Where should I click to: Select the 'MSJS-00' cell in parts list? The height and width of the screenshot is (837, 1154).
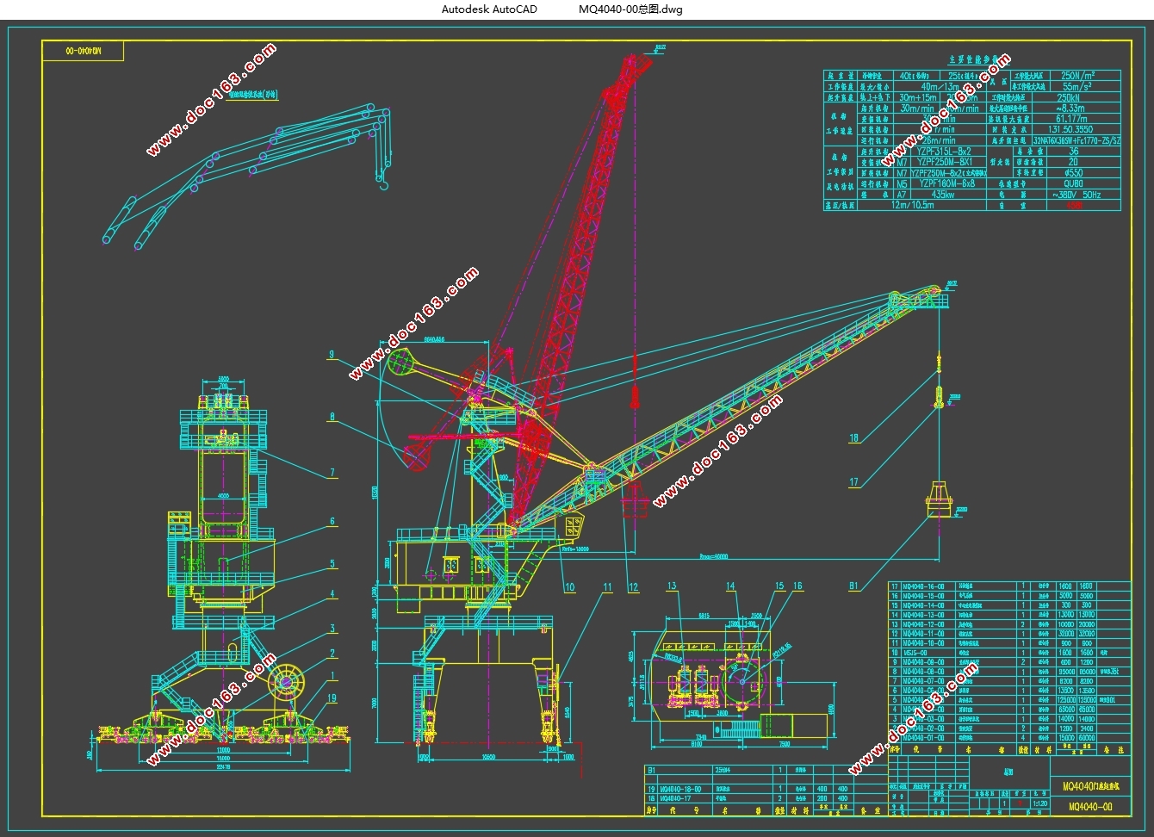pos(928,653)
